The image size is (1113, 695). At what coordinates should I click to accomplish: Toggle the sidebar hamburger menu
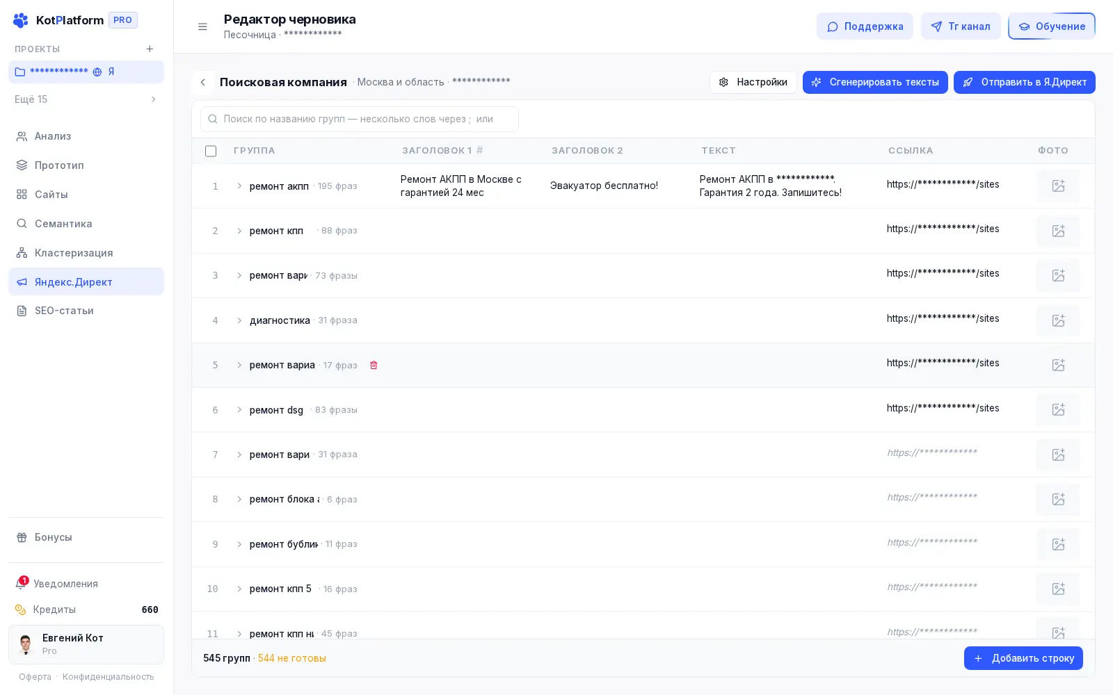tap(202, 26)
